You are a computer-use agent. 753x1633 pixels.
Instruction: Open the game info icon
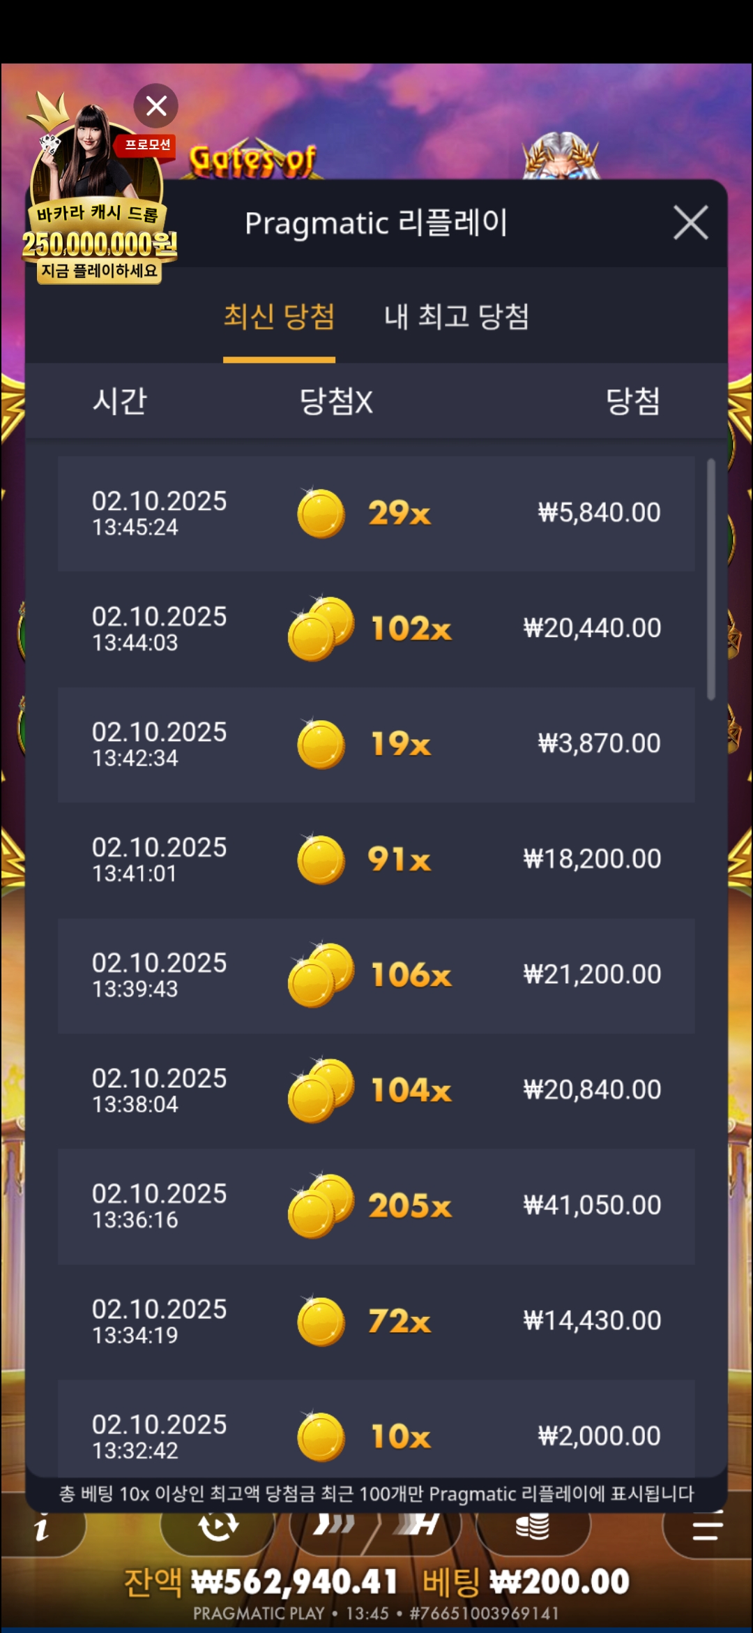(x=42, y=1530)
